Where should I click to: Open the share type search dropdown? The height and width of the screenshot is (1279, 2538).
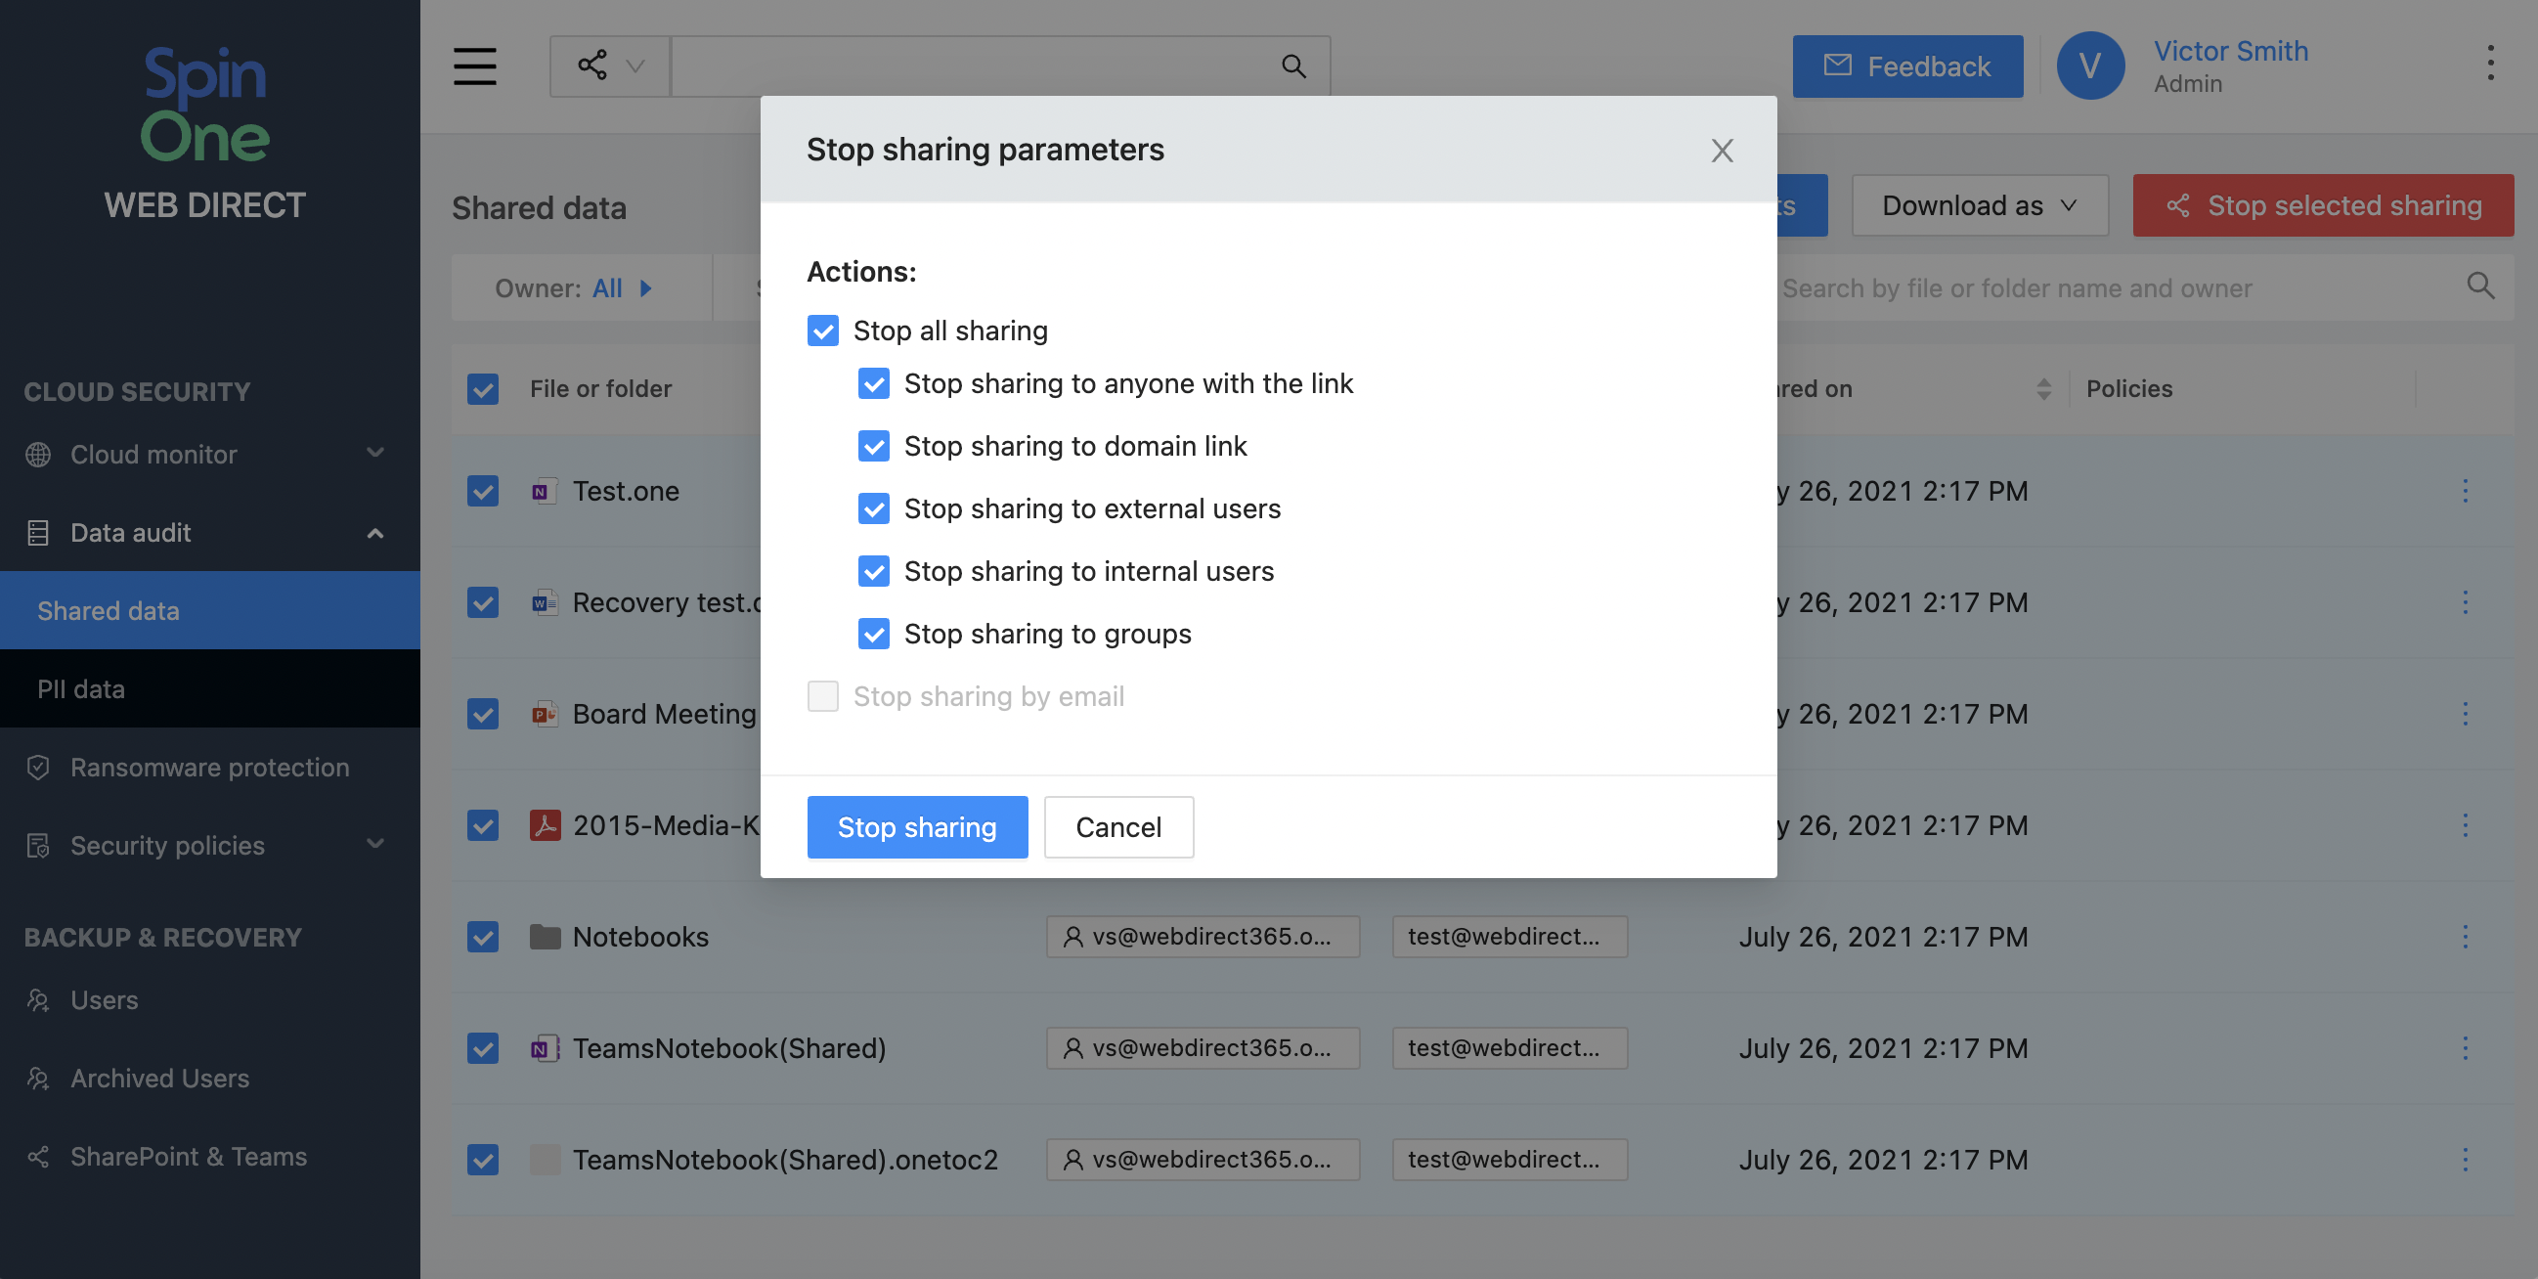[610, 66]
